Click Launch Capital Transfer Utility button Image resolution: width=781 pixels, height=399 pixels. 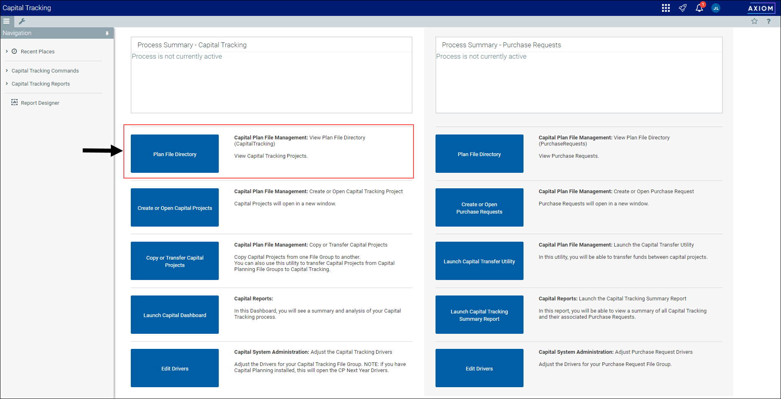480,261
